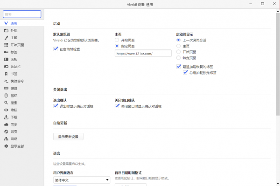Open 显示全部 settings section
280x186 pixels.
[x=22, y=146]
